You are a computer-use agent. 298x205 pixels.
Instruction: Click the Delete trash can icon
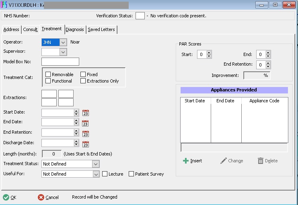(x=261, y=161)
